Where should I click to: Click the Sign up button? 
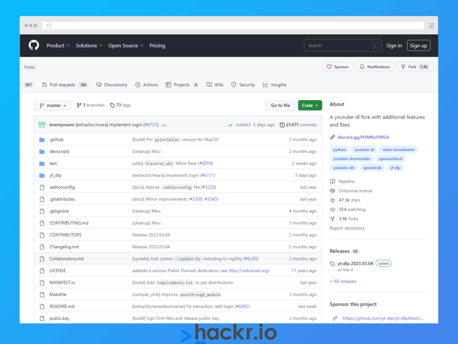418,46
